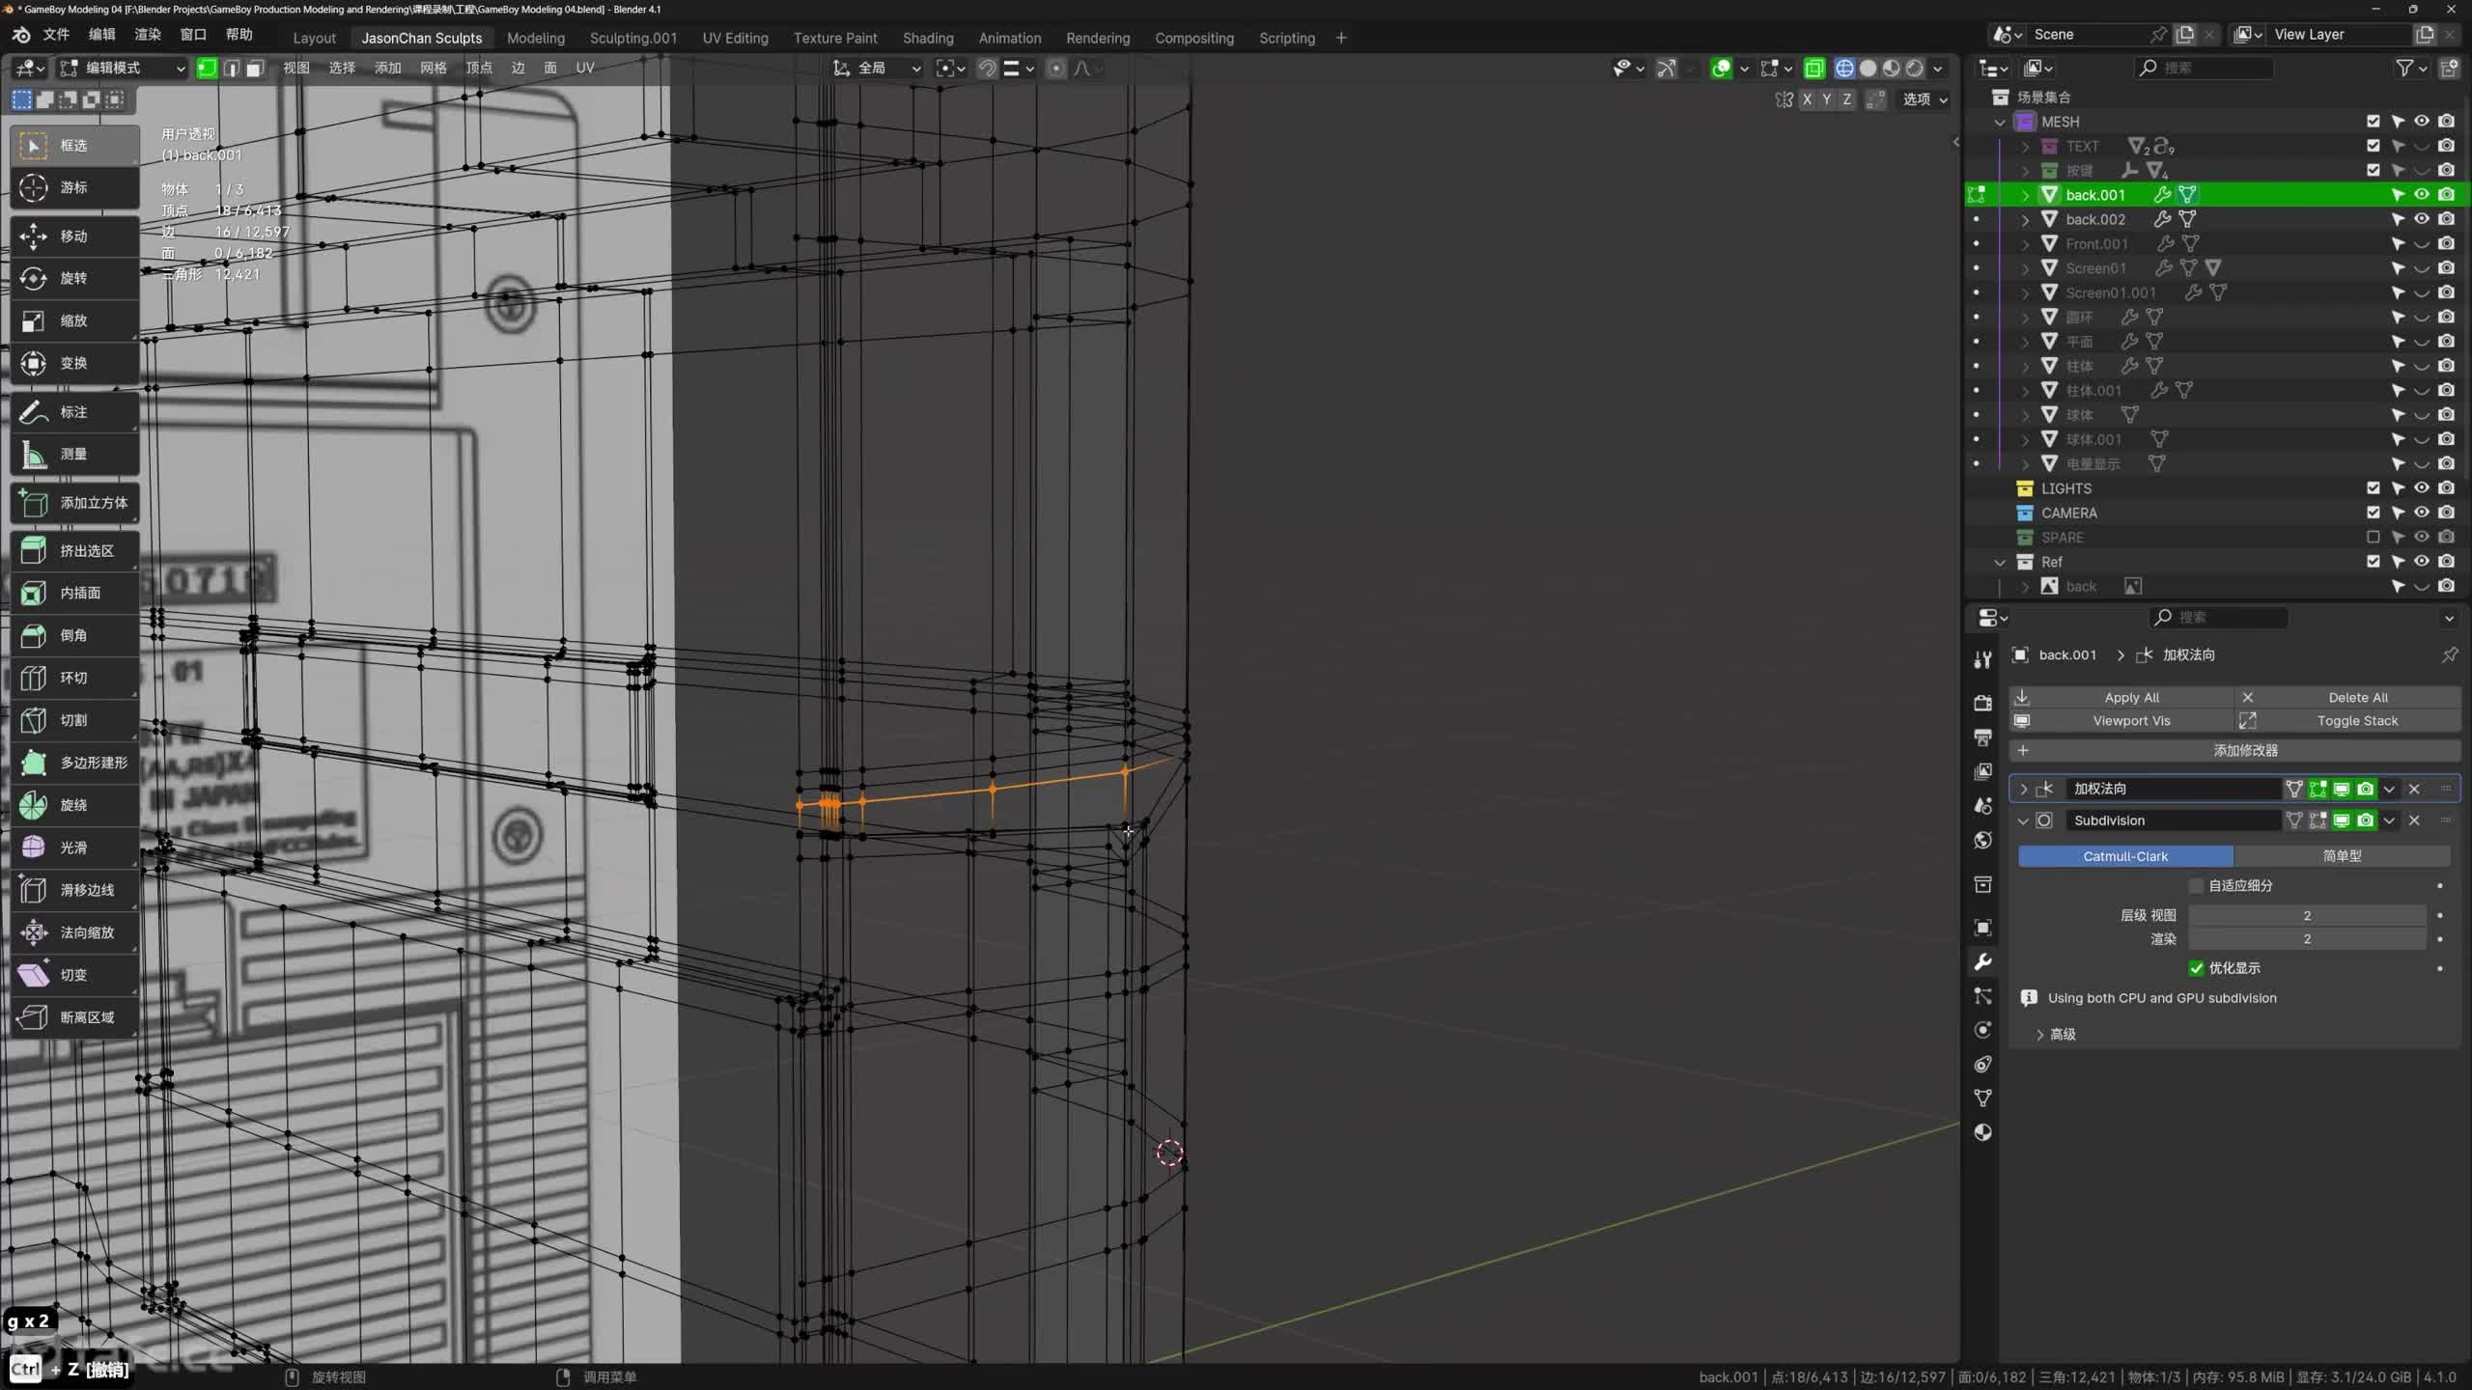Click the Apply All button
Viewport: 2472px width, 1390px height.
click(x=2121, y=697)
